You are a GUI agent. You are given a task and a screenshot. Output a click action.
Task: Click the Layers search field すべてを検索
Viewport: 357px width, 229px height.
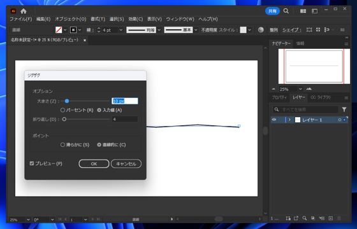point(305,109)
